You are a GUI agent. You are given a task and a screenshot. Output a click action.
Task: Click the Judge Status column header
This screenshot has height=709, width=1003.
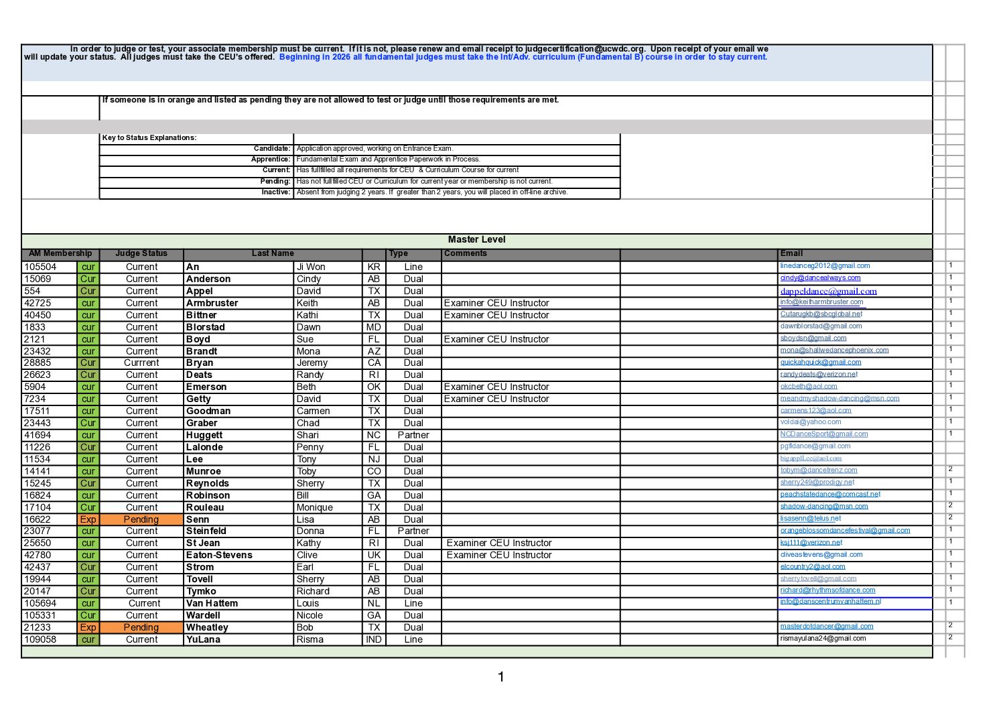click(141, 254)
